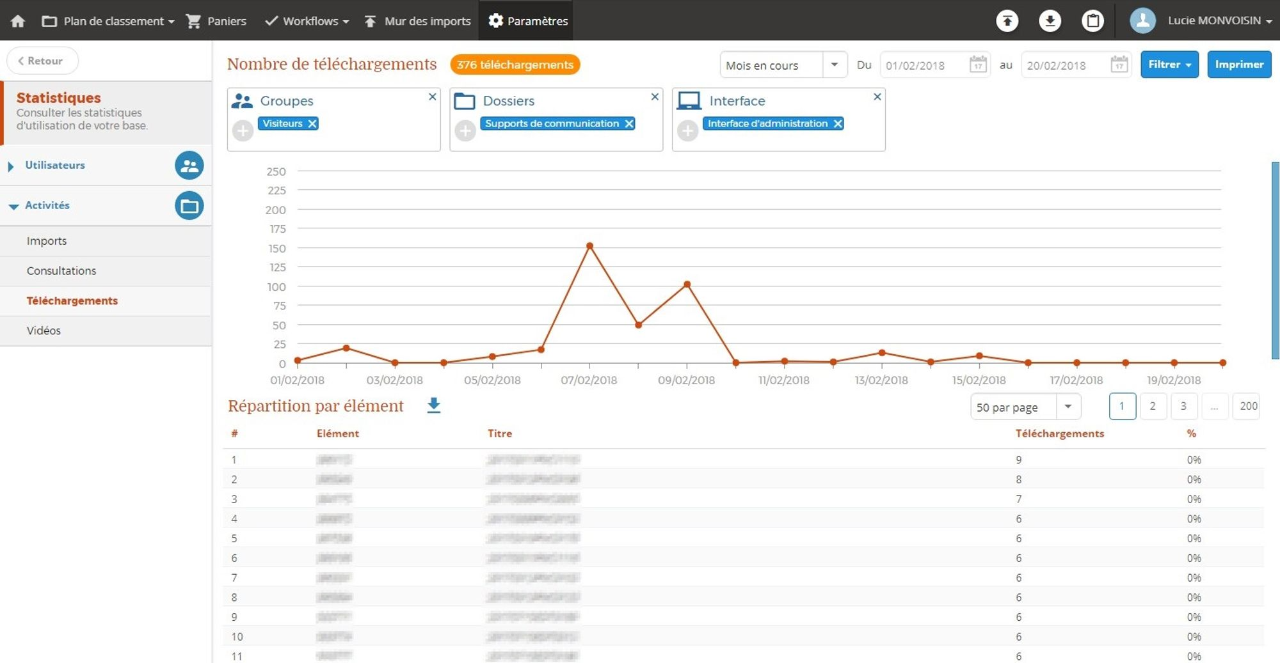Click the Activités folder icon
The width and height of the screenshot is (1280, 663).
(x=189, y=206)
